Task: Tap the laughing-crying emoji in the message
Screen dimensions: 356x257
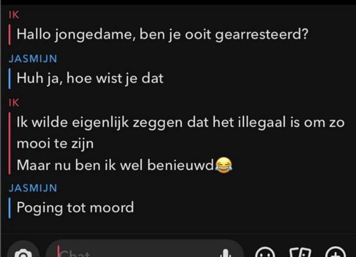Action: tap(224, 165)
